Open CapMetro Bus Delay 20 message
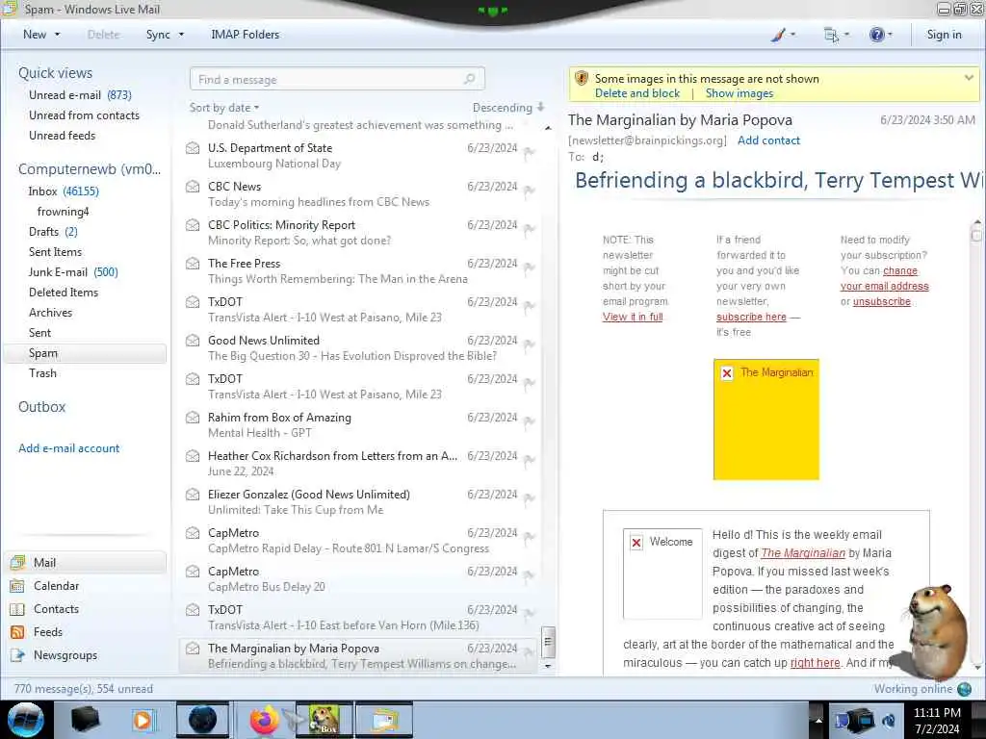986x739 pixels. 358,578
